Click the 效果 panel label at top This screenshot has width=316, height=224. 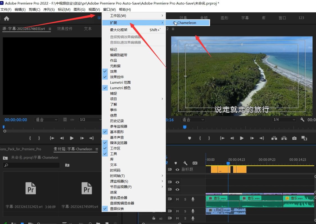(x=183, y=17)
